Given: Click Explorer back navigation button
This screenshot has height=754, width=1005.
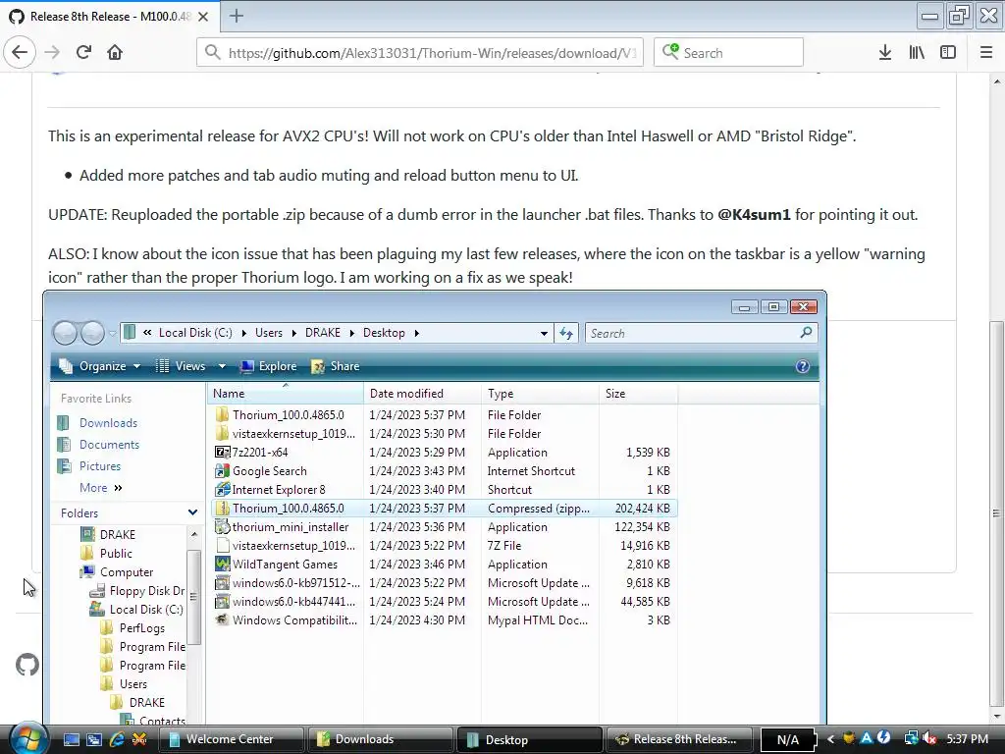Looking at the screenshot, I should [65, 333].
